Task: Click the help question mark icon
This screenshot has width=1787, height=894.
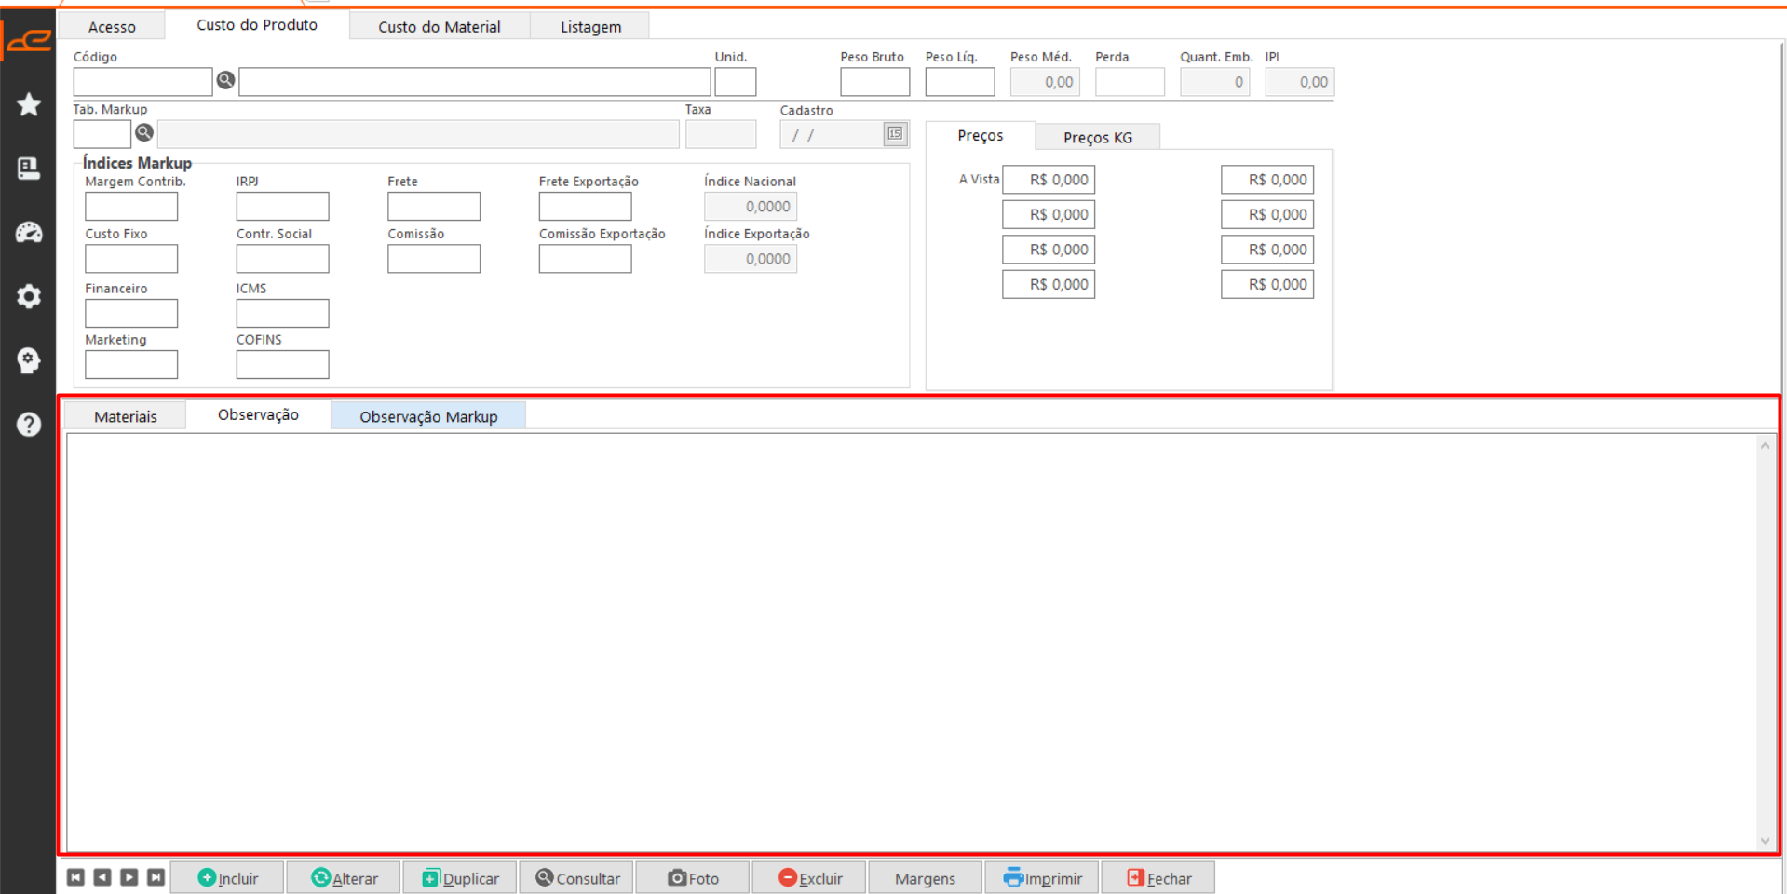Action: (29, 425)
